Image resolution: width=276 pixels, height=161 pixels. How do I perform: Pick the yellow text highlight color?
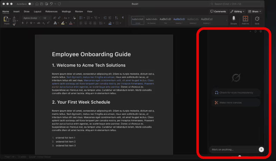coord(63,23)
